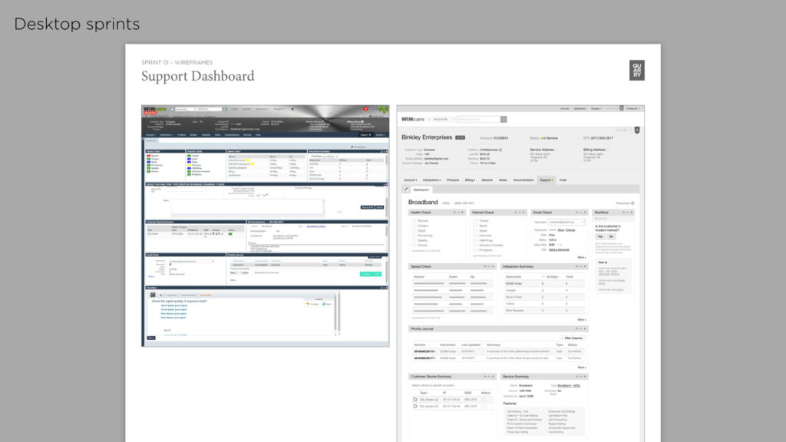Viewport: 786px width, 442px height.
Task: Click the pencil edit icon beside Dashboard tab
Action: 406,189
